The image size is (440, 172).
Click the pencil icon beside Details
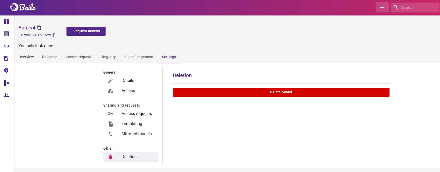110,81
